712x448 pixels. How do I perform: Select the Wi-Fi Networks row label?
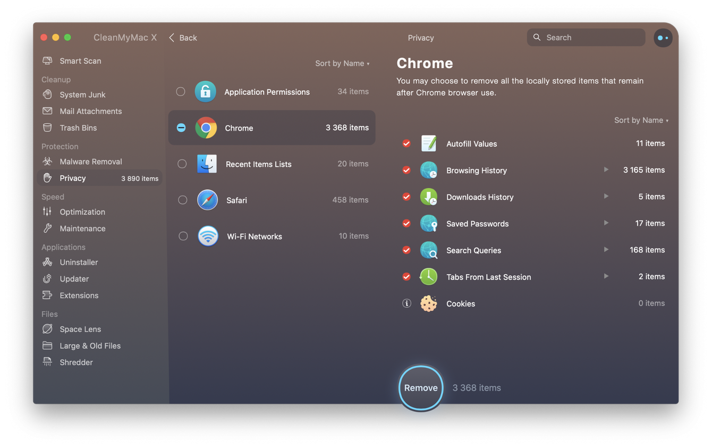coord(255,236)
